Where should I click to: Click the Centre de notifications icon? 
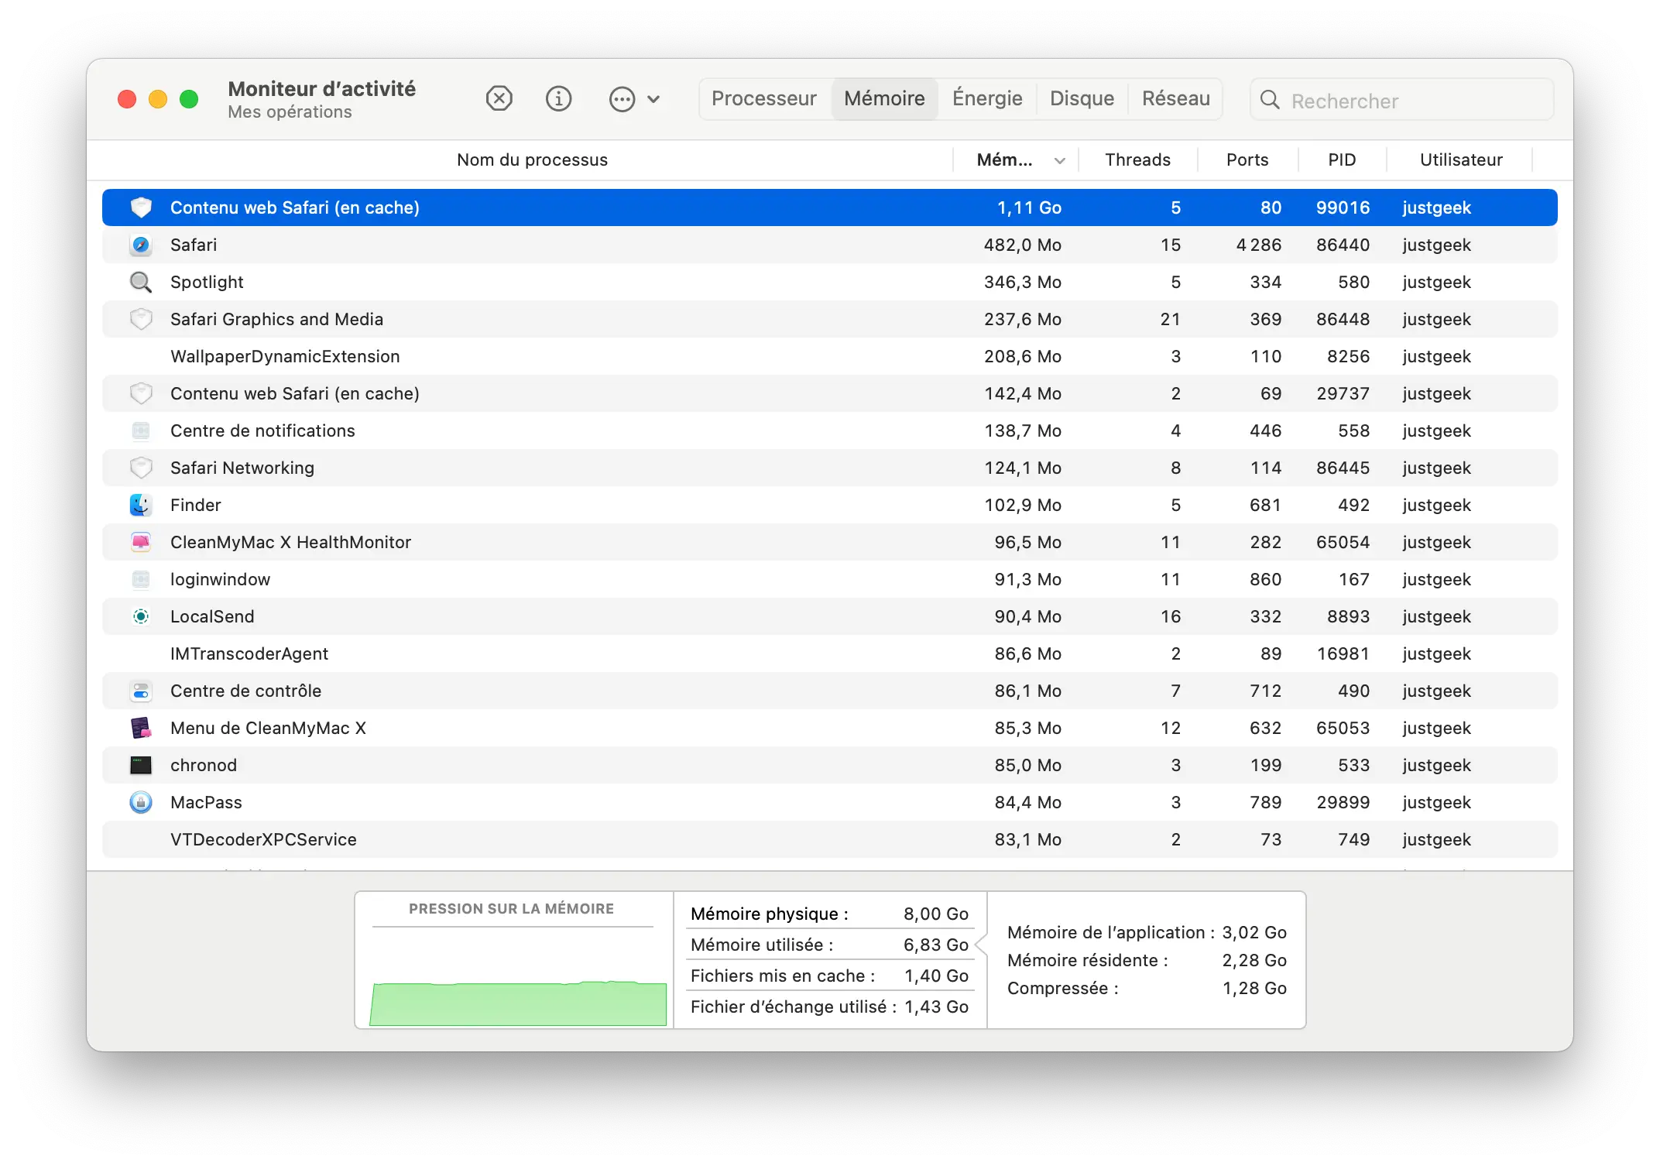tap(141, 430)
